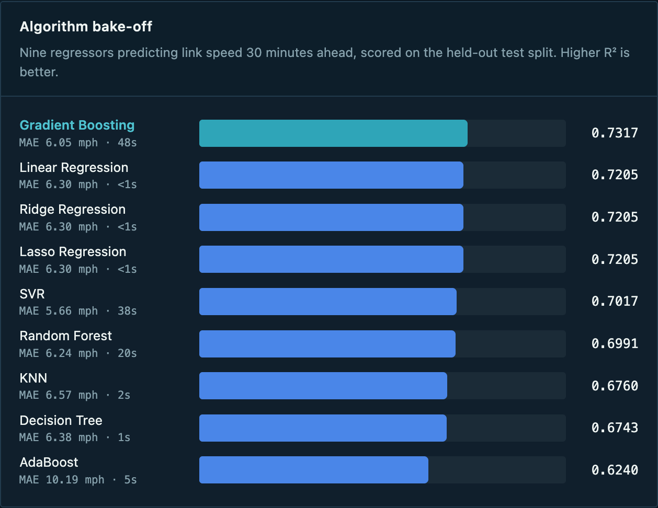Click the Linear Regression bar
The width and height of the screenshot is (658, 508).
point(331,175)
